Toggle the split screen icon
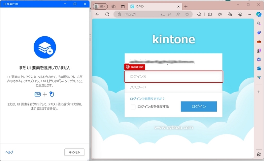The image size is (264, 161). tap(210, 14)
